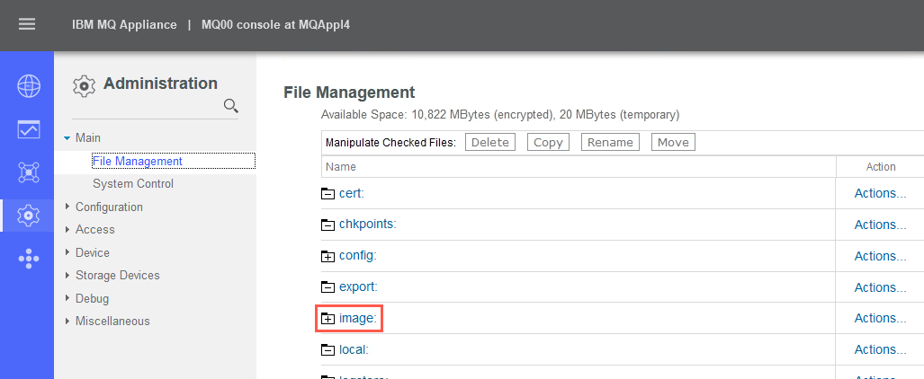The height and width of the screenshot is (379, 924).
Task: Collapse the Main menu section
Action: pyautogui.click(x=67, y=137)
